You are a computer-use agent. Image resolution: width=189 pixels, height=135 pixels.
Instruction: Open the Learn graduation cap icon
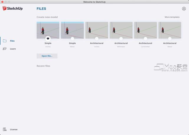5,49
